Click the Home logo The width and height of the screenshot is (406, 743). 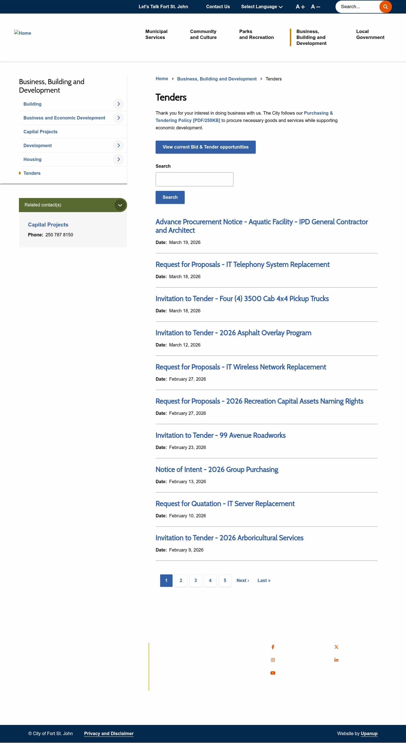[x=23, y=33]
